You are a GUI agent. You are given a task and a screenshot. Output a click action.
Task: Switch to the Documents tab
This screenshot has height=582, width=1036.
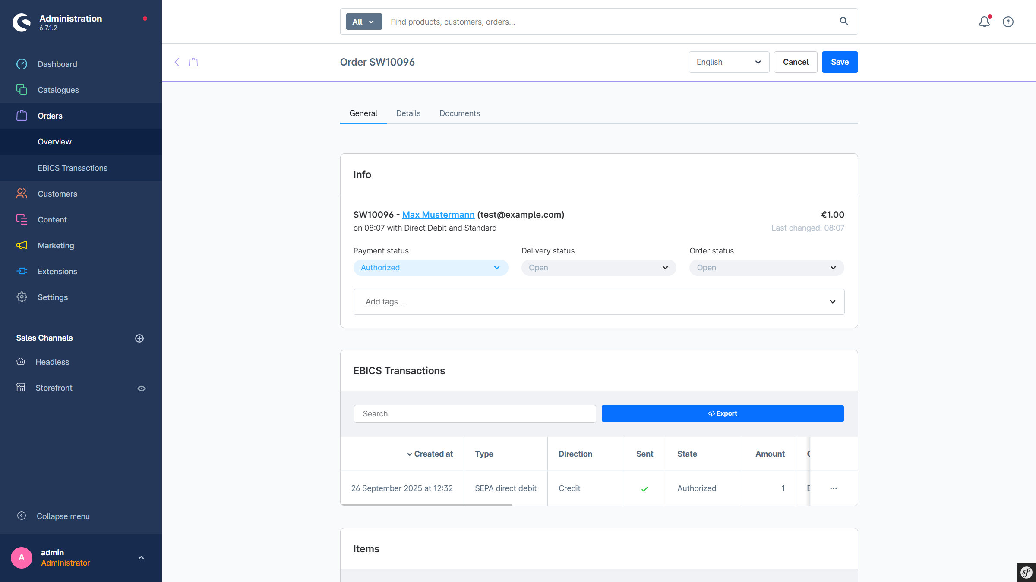click(x=459, y=113)
